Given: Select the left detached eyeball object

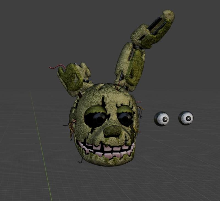Looking at the screenshot, I should [161, 119].
